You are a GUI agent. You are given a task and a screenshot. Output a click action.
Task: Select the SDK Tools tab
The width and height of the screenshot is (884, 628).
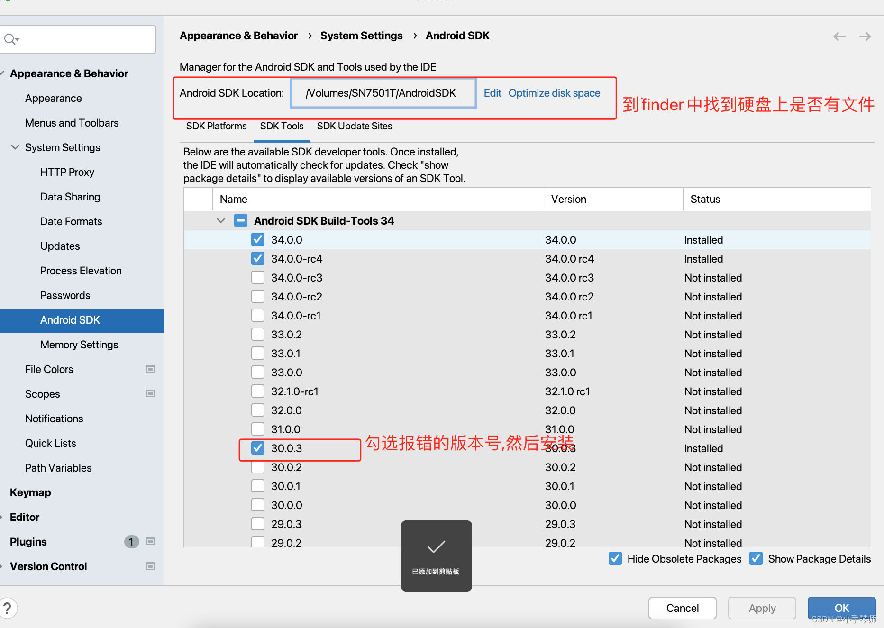[x=282, y=126]
